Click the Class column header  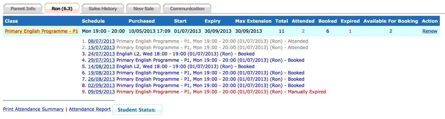[x=11, y=21]
